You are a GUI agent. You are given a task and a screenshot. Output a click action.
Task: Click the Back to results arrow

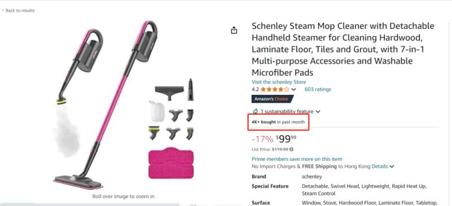[3, 10]
